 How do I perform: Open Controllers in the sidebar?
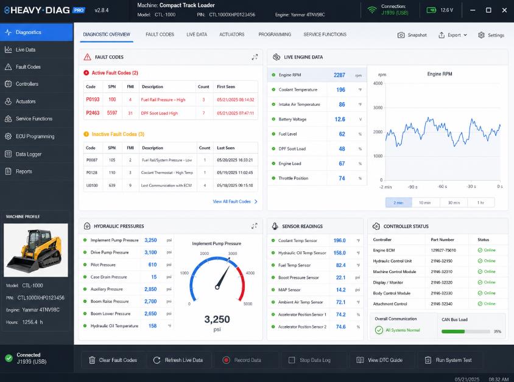click(x=37, y=84)
